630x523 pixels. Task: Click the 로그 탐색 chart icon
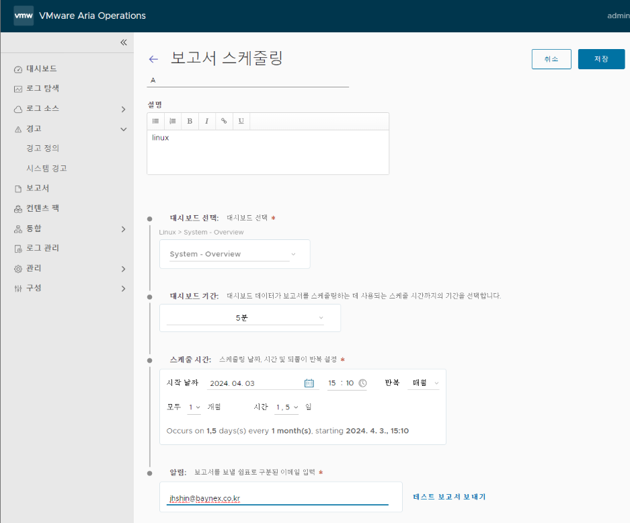tap(18, 89)
